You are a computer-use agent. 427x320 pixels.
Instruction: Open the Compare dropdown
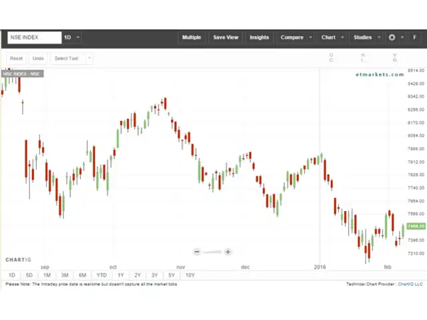(x=296, y=37)
